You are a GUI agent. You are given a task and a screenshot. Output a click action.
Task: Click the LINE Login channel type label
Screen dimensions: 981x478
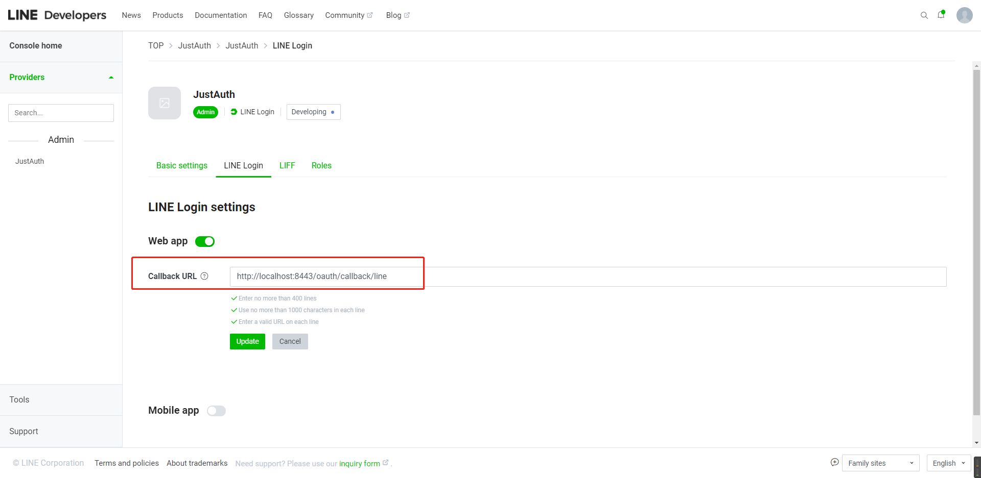point(252,112)
